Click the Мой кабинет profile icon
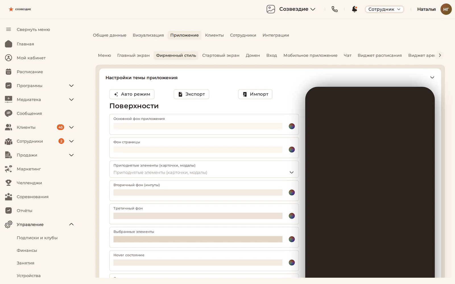Image resolution: width=455 pixels, height=284 pixels. pyautogui.click(x=9, y=58)
